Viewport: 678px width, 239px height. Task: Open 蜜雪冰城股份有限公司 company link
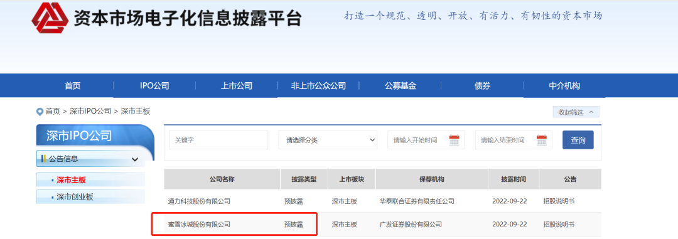(199, 225)
